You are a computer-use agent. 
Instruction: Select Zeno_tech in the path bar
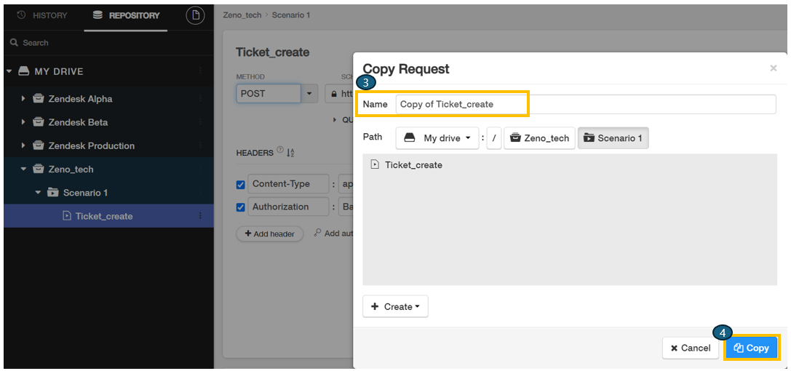pyautogui.click(x=540, y=138)
